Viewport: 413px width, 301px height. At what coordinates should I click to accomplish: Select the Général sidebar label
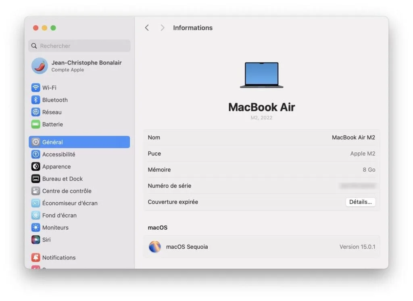(x=52, y=142)
